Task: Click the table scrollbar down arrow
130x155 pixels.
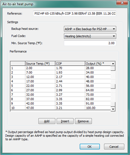Action: pyautogui.click(x=113, y=109)
